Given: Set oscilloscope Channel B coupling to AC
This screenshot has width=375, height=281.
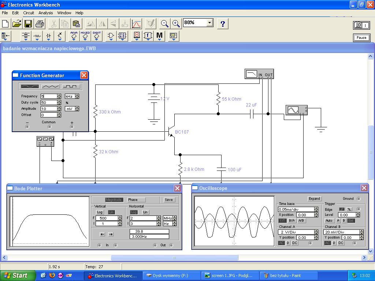Looking at the screenshot, I should tap(327, 243).
